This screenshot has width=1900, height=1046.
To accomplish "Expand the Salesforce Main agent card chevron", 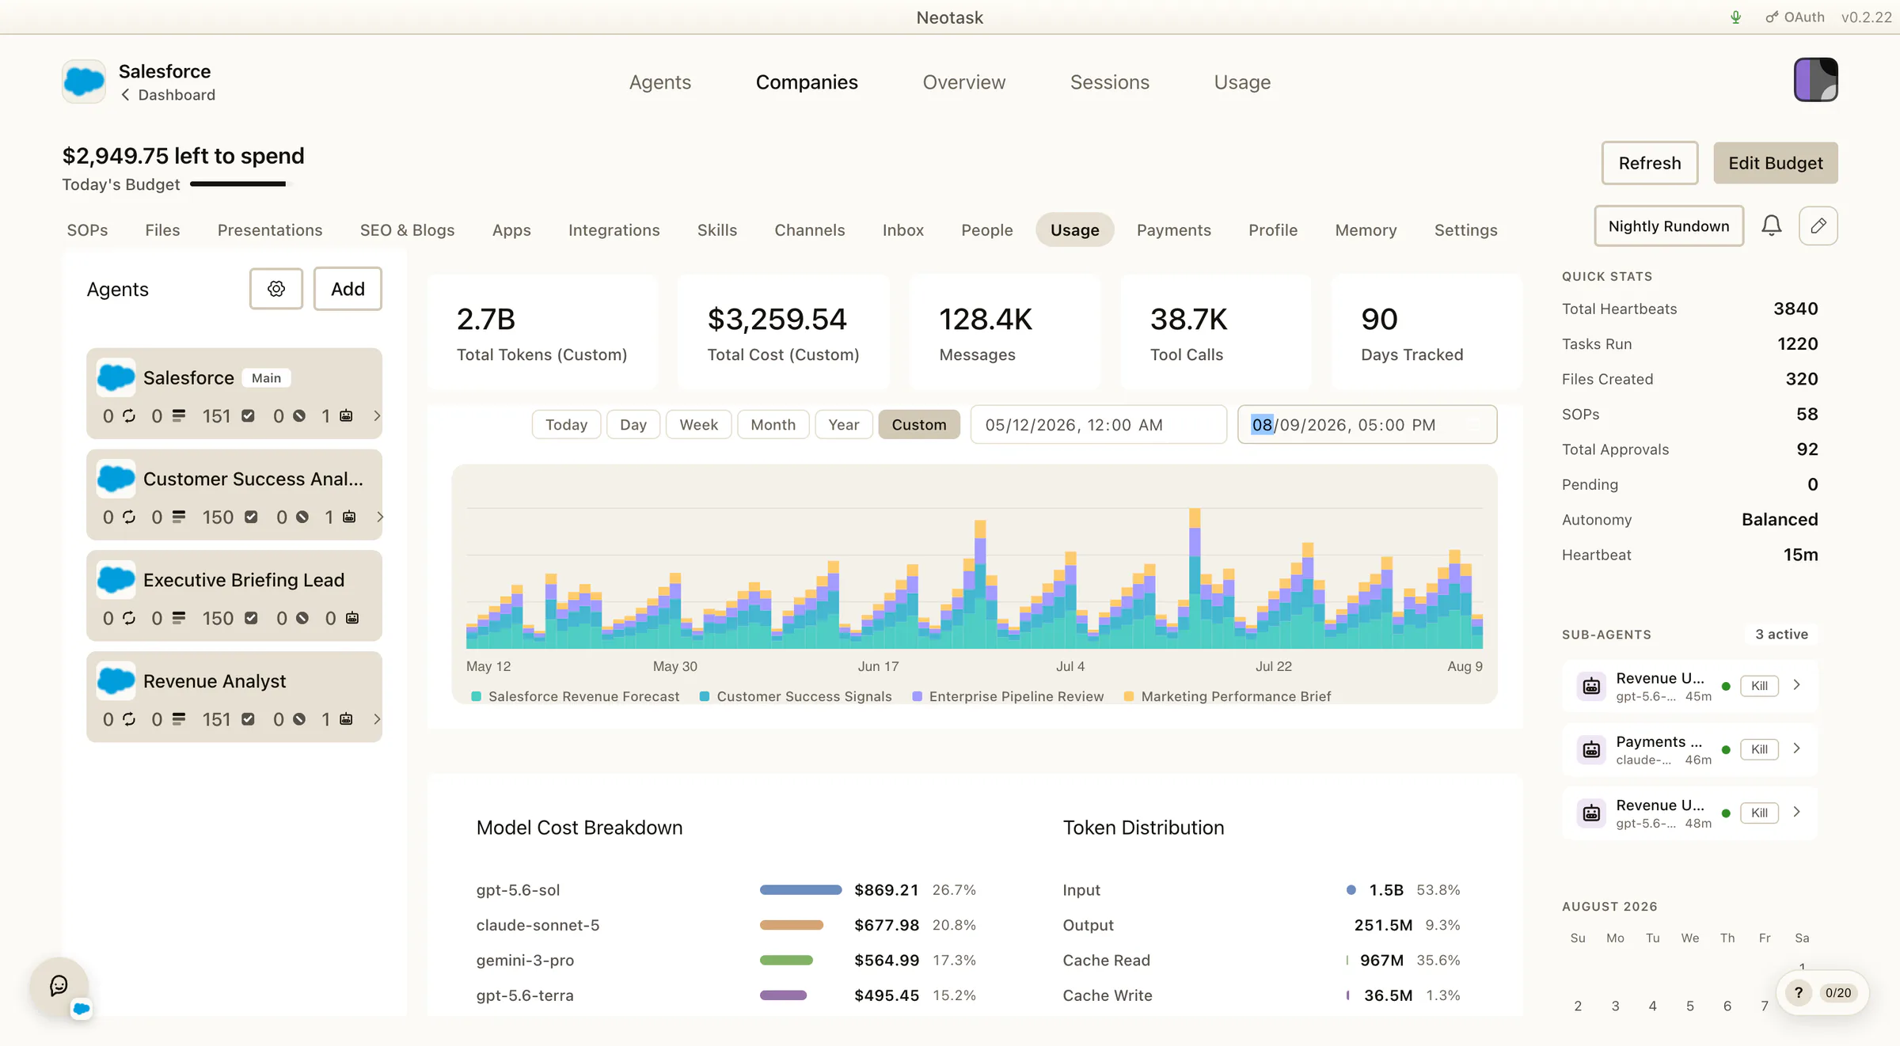I will click(377, 415).
